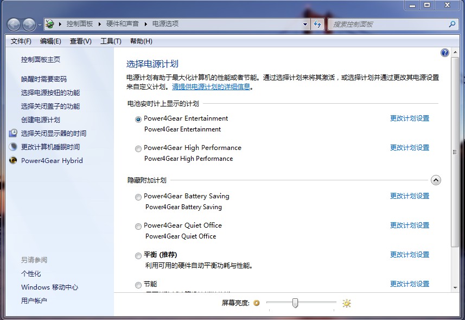
Task: Expand breadcrumb arrow before 控制面板
Action: click(x=60, y=24)
